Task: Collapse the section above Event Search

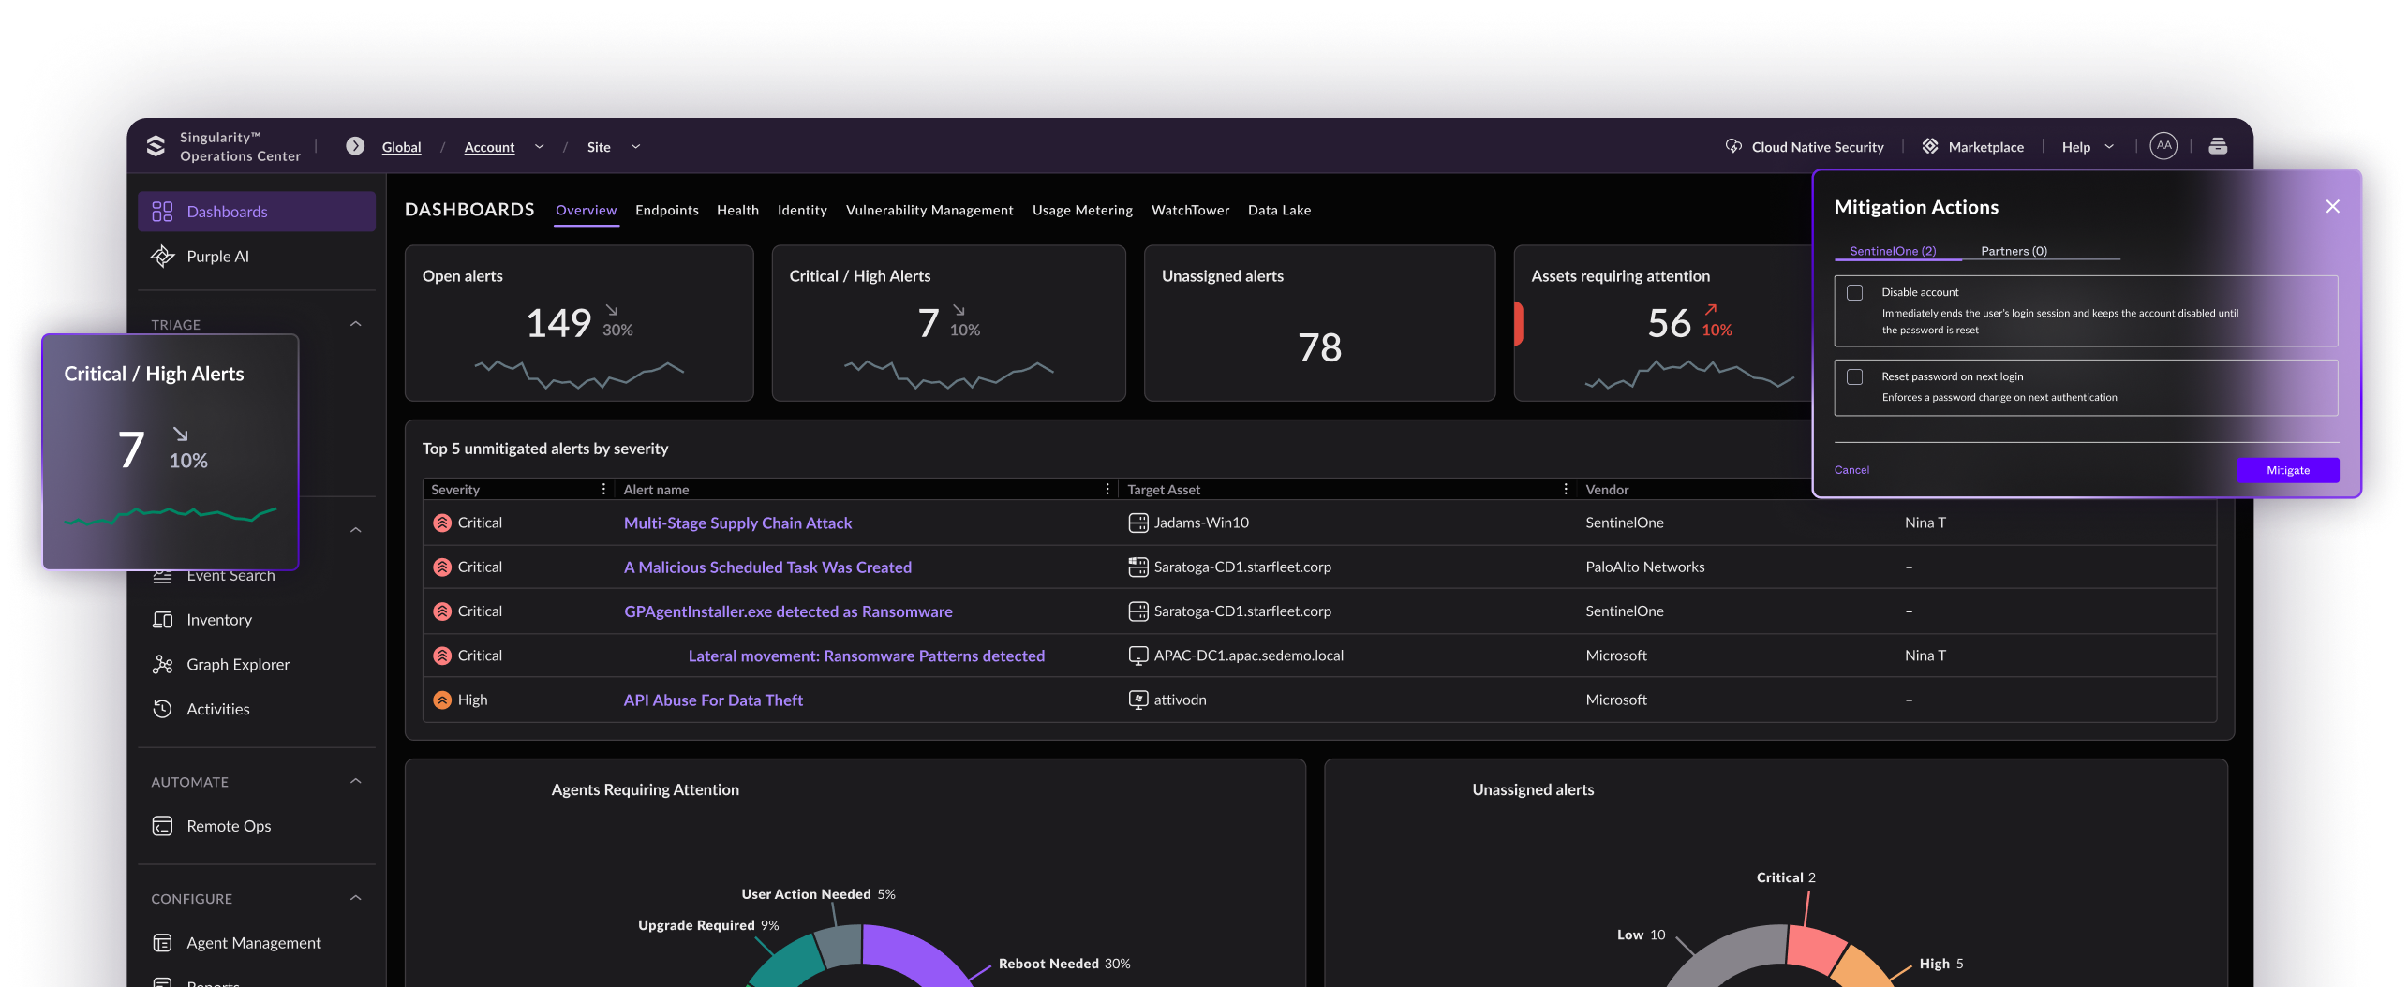Action: click(x=356, y=530)
